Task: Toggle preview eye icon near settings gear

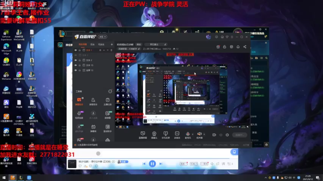Action: click(221, 135)
